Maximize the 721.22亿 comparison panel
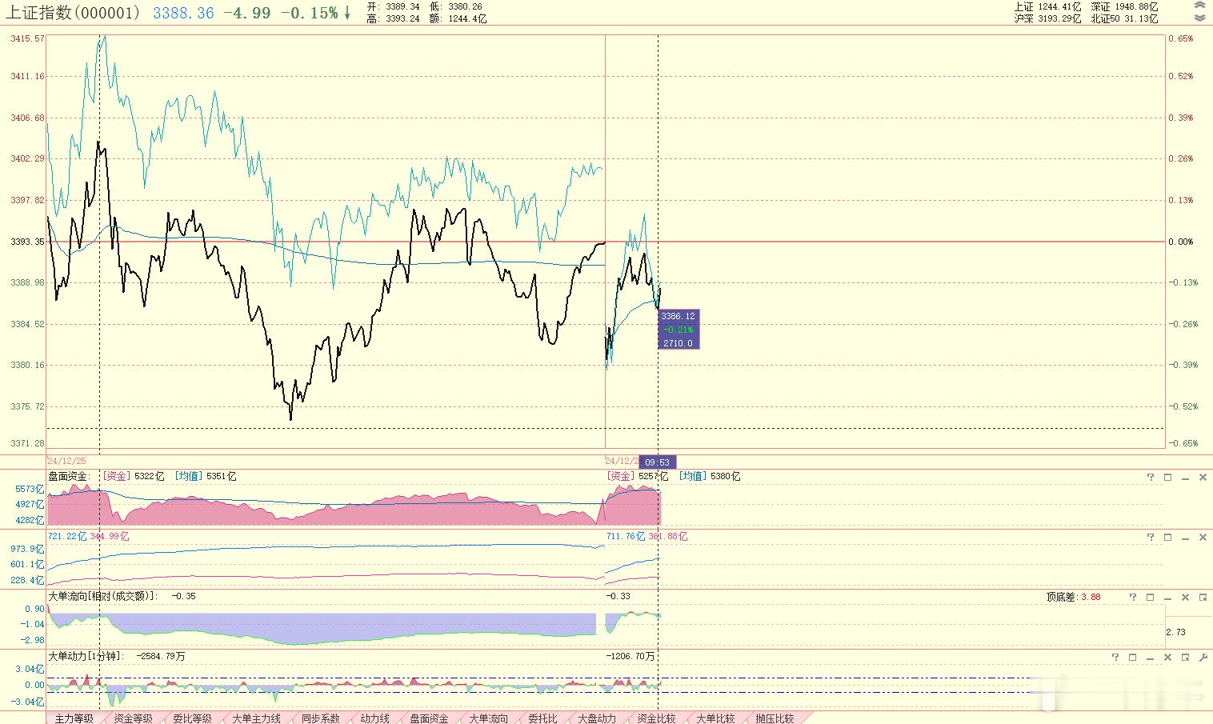 [1167, 538]
